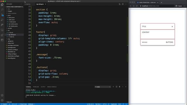187x105 pixels.
Task: Open the Search view in activity bar
Action: tap(2, 10)
